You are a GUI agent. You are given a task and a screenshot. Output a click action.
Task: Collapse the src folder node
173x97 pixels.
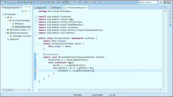(x=5, y=17)
